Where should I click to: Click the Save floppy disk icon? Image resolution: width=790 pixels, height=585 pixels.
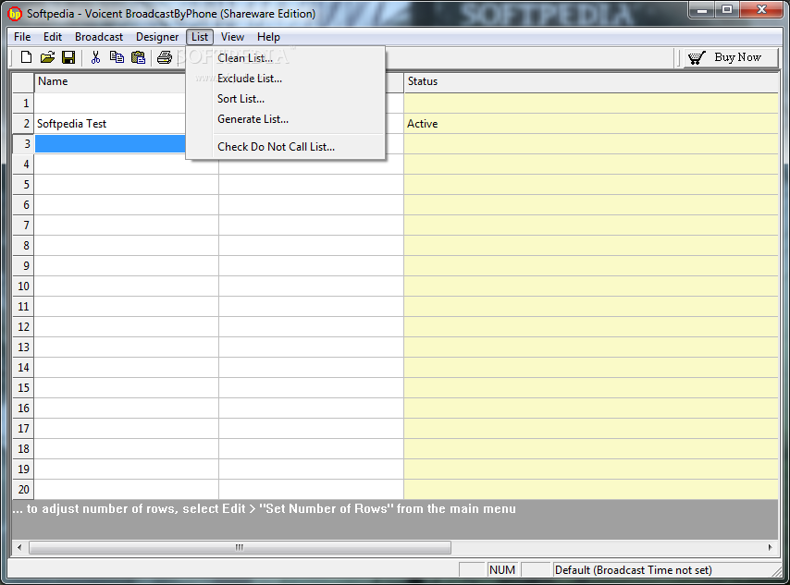pyautogui.click(x=68, y=57)
